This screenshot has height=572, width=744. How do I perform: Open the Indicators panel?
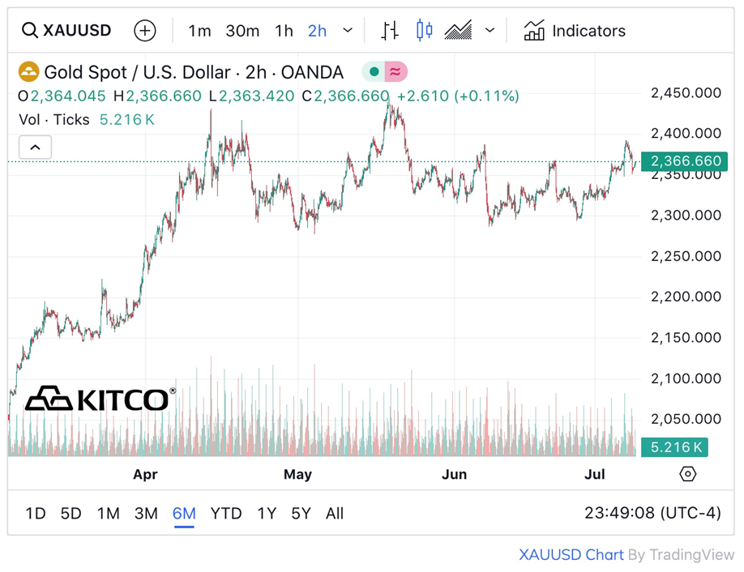[575, 31]
